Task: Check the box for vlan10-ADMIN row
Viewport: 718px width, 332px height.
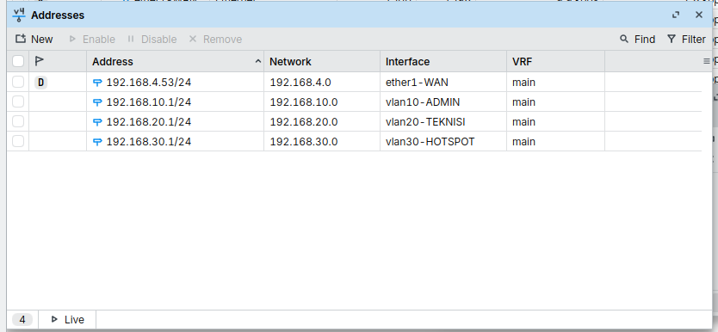Action: (x=18, y=101)
